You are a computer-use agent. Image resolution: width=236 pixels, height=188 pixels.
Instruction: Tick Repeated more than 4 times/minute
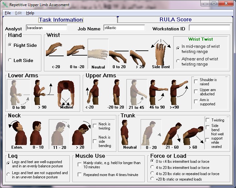pos(80,175)
